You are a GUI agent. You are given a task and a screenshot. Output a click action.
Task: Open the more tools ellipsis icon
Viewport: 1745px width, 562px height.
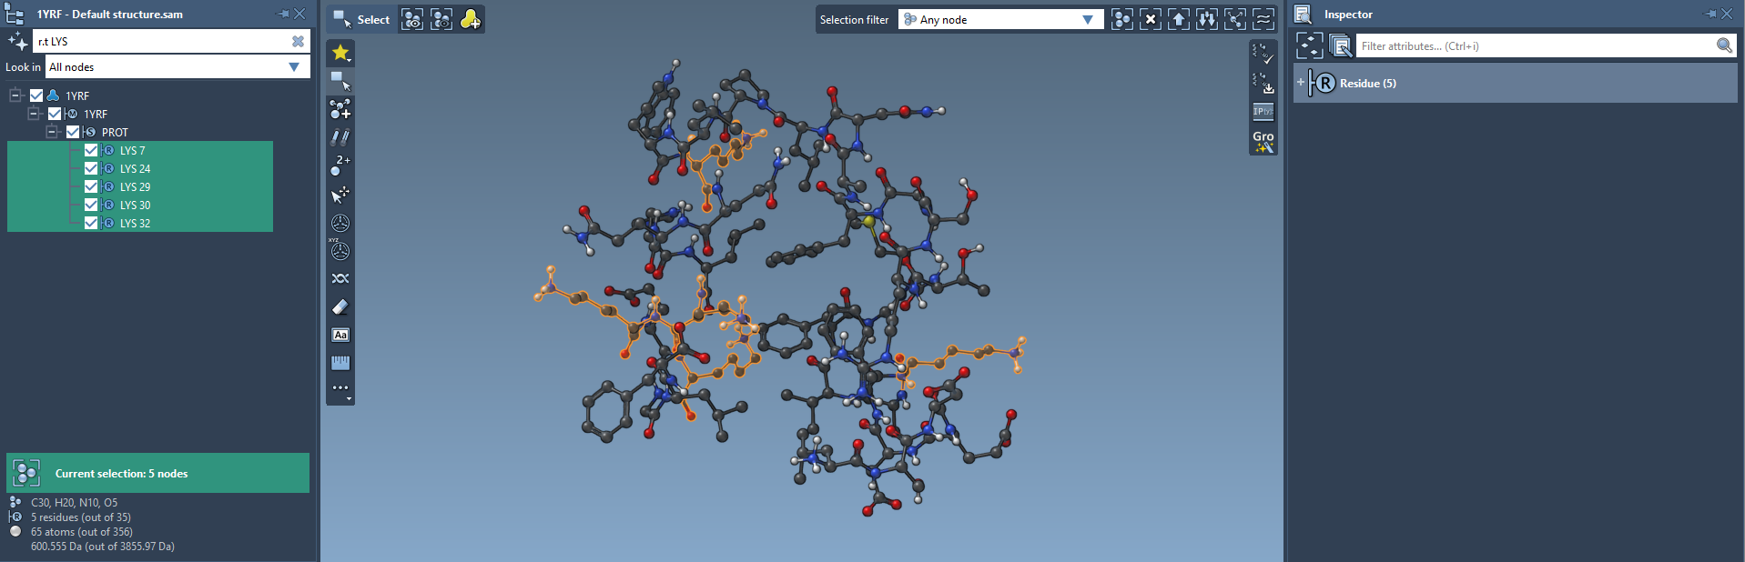point(340,388)
